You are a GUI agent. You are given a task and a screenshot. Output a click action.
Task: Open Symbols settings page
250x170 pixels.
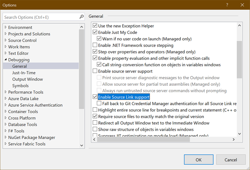(x=20, y=86)
